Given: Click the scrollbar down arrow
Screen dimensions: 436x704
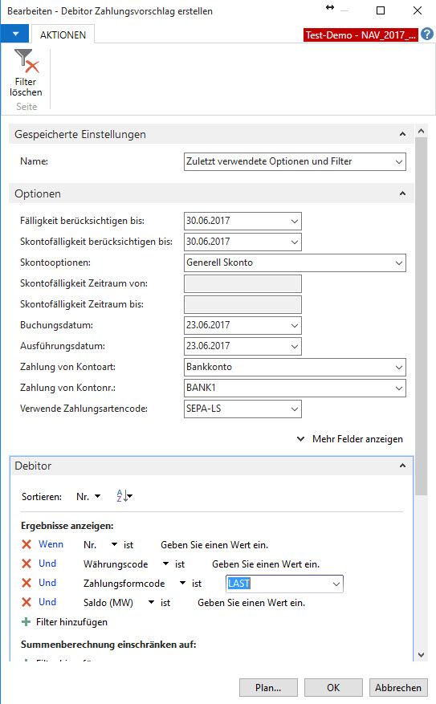Looking at the screenshot, I should tap(421, 655).
